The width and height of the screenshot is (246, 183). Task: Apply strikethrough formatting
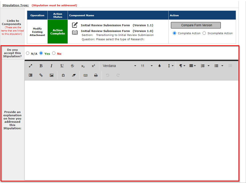pos(72,66)
